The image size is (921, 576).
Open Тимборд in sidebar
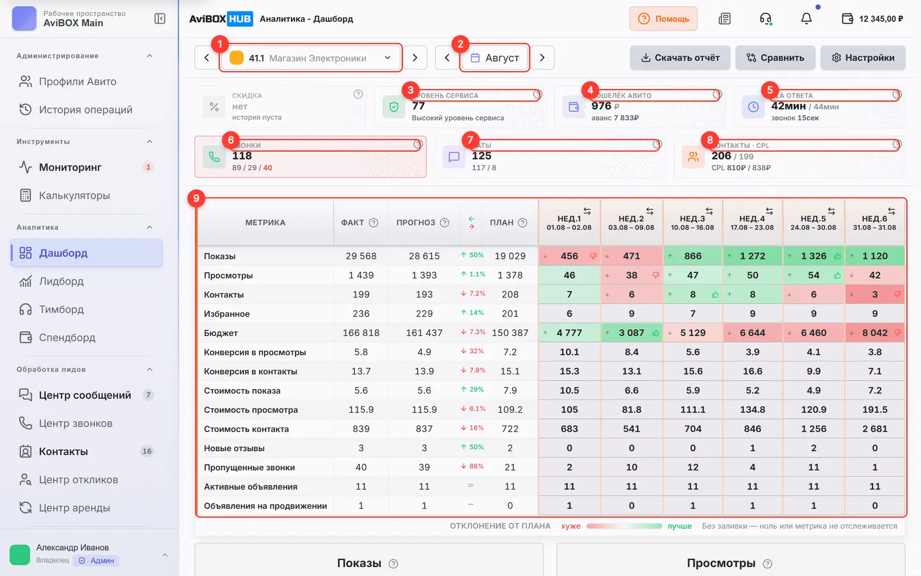point(86,309)
